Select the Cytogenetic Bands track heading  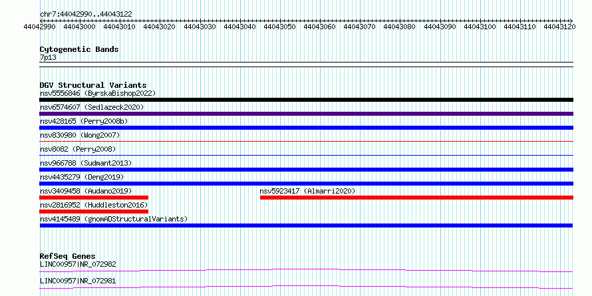point(79,49)
